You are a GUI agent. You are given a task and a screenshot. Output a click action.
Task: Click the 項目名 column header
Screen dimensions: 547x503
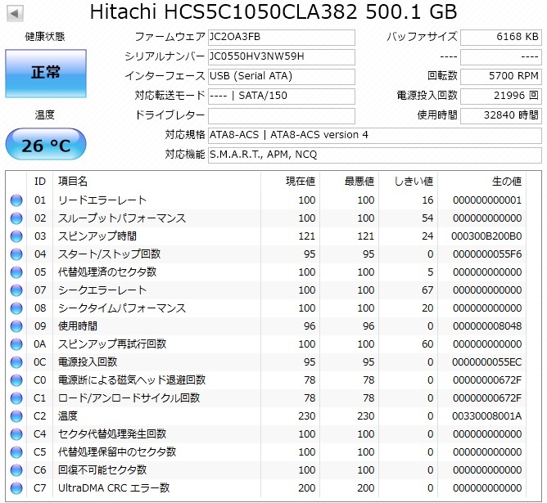coord(157,182)
